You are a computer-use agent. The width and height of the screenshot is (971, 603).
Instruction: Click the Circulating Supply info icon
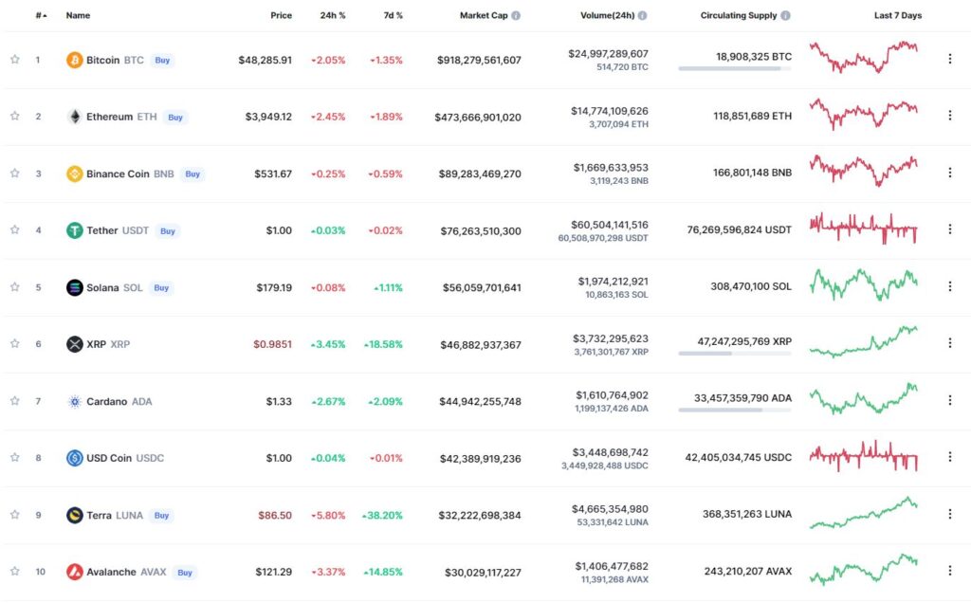coord(785,15)
